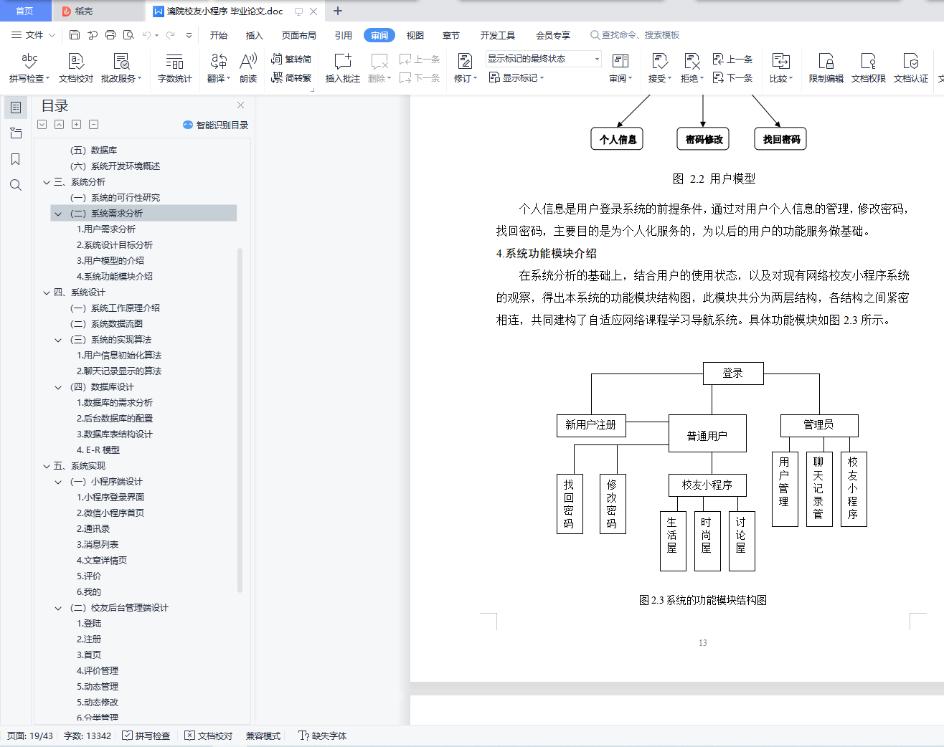Image resolution: width=944 pixels, height=747 pixels.
Task: Open the 比较 document compare tool
Action: coord(780,68)
